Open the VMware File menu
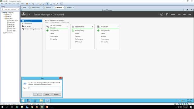194x109 pixels. (2, 4)
